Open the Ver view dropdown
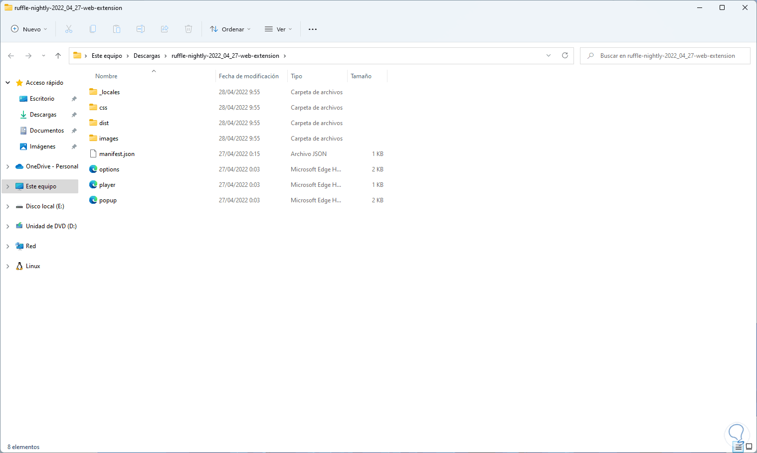 (x=278, y=29)
